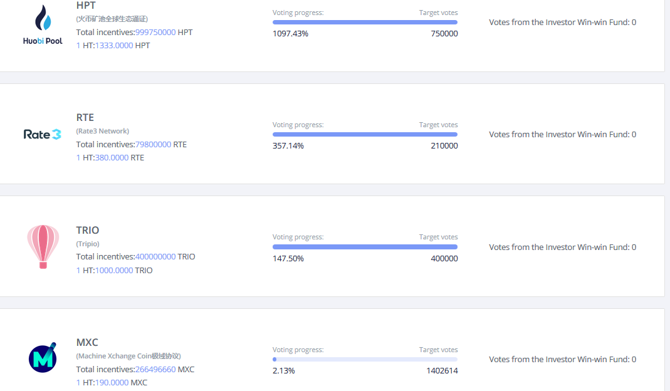Screen dimensions: 670x391
Task: Click HPT total incentives amount 999750000
Action: [155, 33]
